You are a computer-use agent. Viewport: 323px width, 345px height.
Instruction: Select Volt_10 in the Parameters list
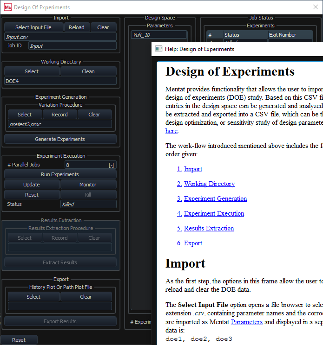(x=159, y=35)
